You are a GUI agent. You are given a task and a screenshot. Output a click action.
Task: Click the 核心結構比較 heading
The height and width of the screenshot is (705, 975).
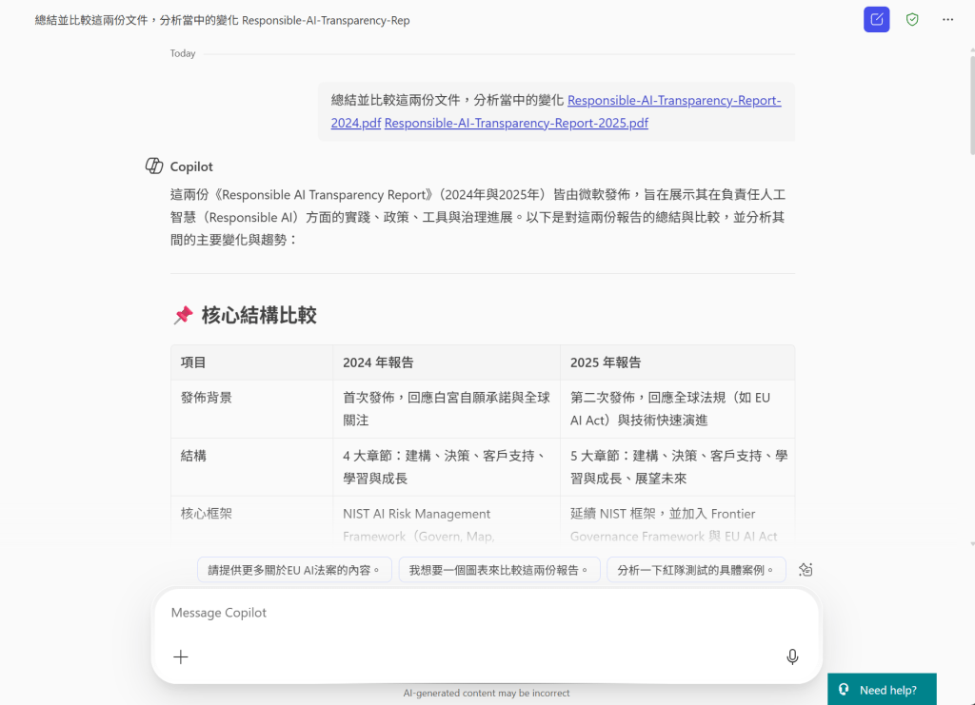tap(259, 315)
